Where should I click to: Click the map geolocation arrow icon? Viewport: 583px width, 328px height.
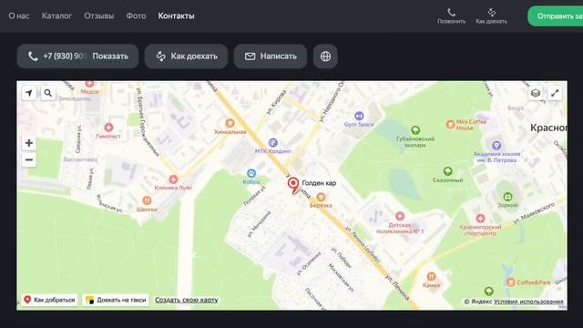(29, 93)
